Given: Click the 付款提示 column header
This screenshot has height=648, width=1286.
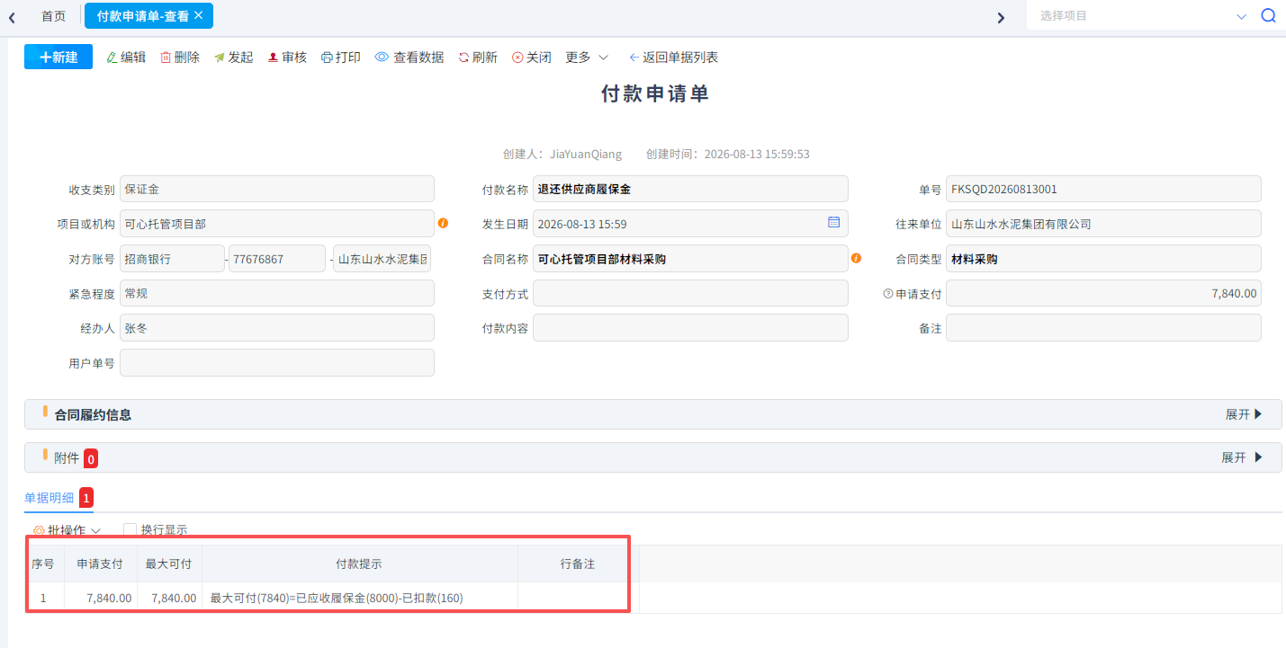Looking at the screenshot, I should [x=359, y=564].
